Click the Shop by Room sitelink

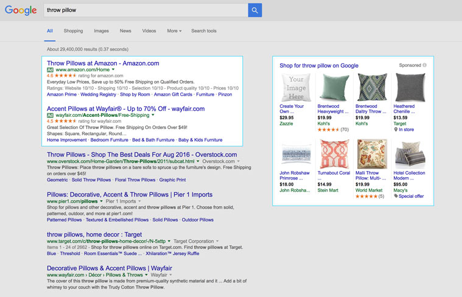(x=135, y=94)
